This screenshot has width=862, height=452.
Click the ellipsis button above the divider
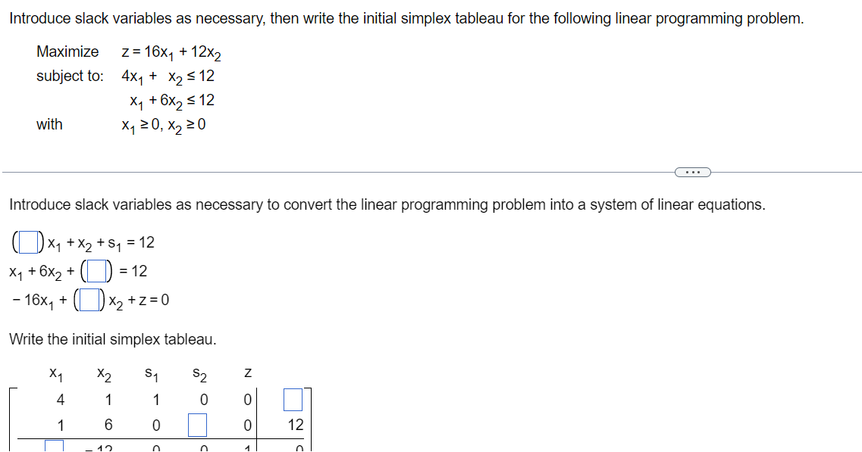(693, 172)
